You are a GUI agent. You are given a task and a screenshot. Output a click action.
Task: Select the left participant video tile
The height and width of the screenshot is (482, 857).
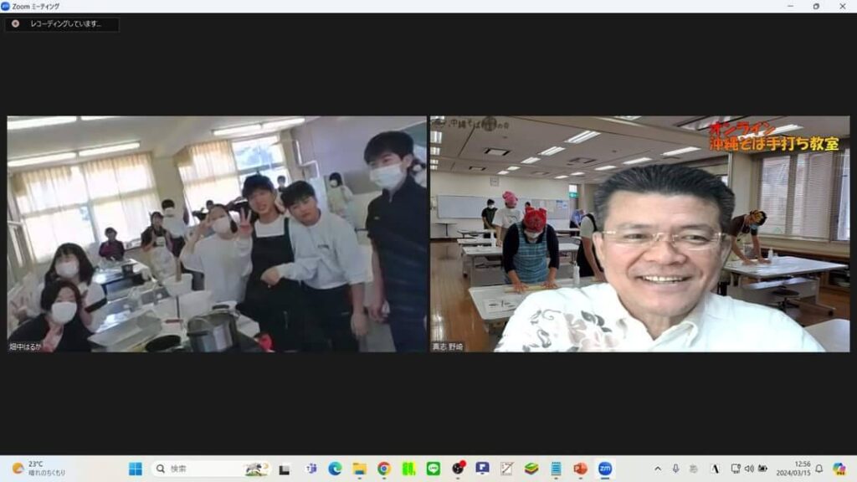[x=217, y=233]
